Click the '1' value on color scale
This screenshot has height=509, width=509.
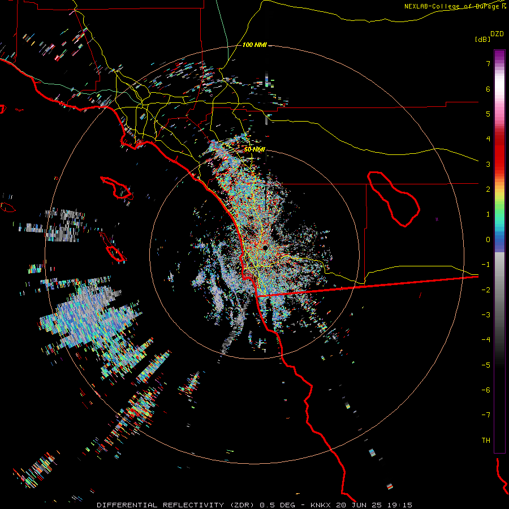tap(488, 214)
